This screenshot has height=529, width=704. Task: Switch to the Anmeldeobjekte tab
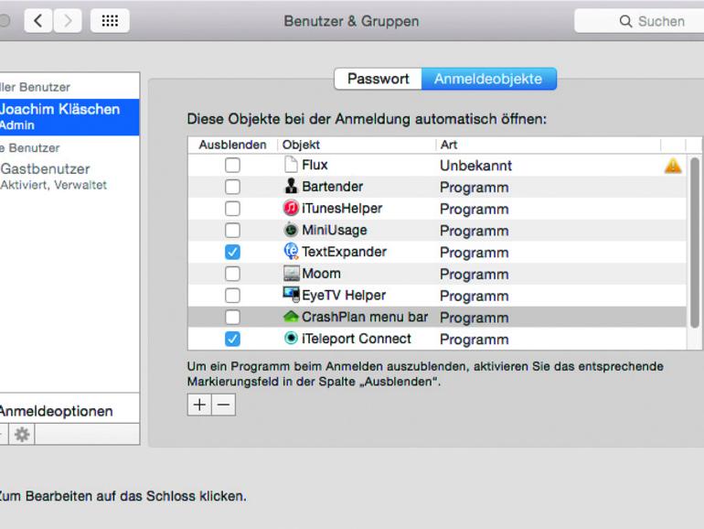click(488, 79)
